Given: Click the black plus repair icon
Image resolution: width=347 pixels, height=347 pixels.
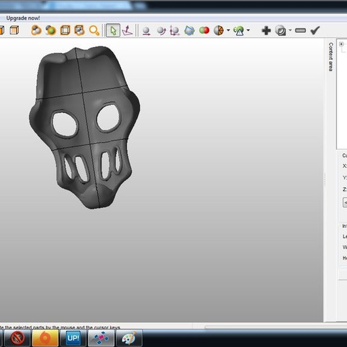Looking at the screenshot, I should point(266,30).
